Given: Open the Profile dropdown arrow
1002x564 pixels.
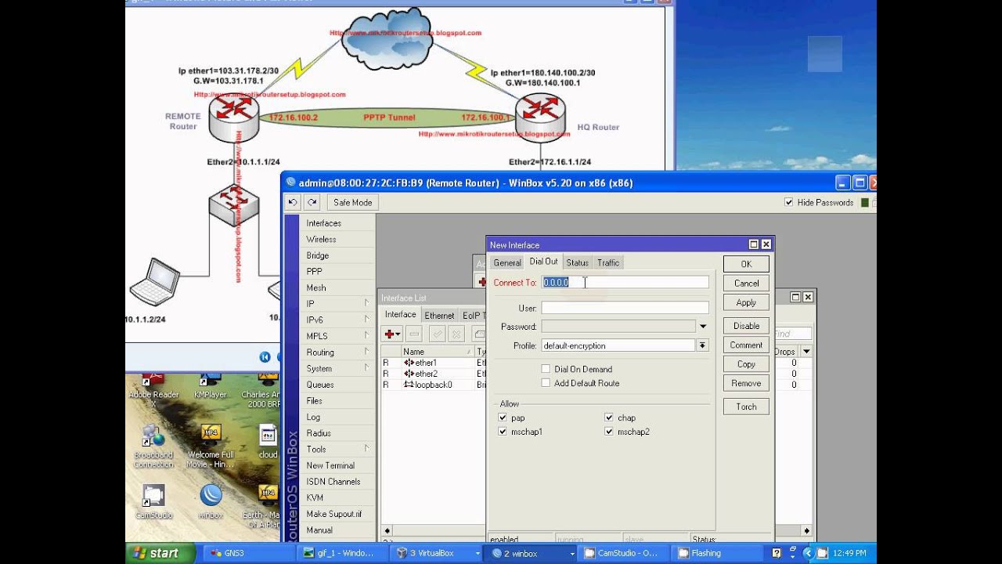Looking at the screenshot, I should [x=703, y=345].
